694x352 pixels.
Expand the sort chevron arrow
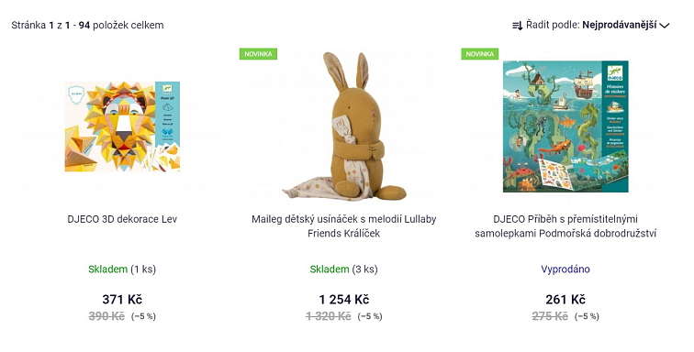pos(665,26)
